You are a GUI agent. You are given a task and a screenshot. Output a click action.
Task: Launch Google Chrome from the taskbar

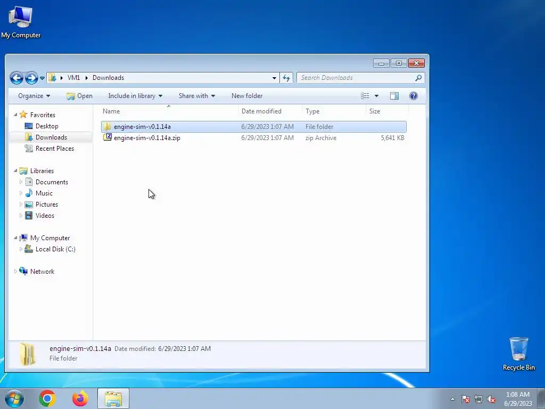click(x=47, y=398)
